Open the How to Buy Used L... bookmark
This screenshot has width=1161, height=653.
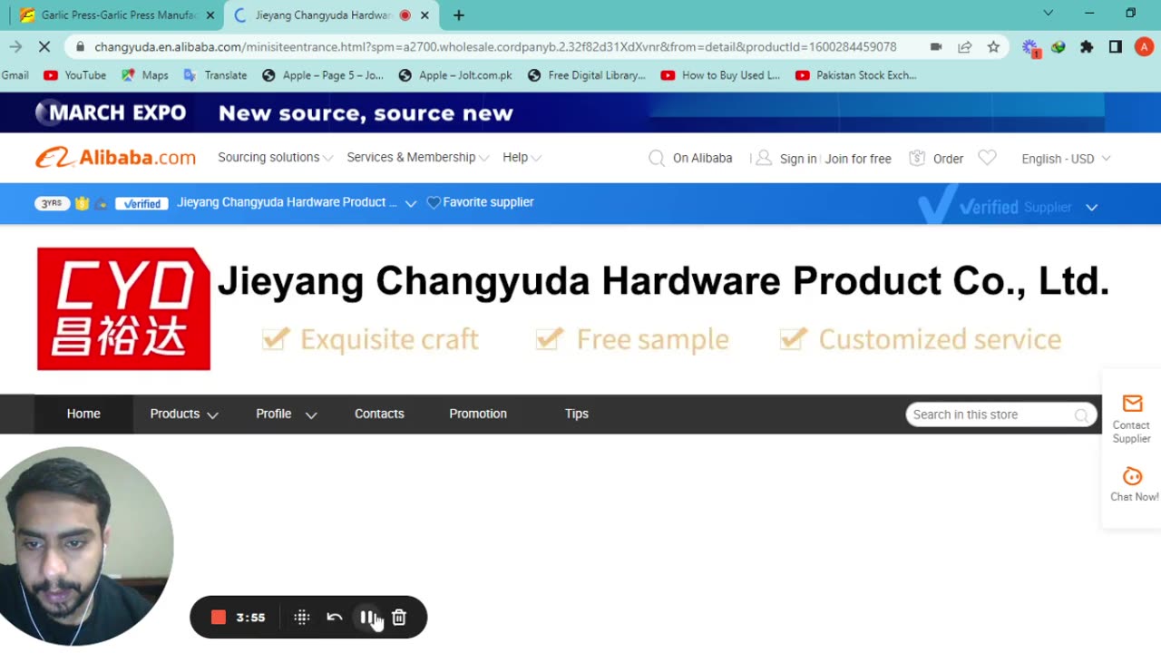click(720, 75)
